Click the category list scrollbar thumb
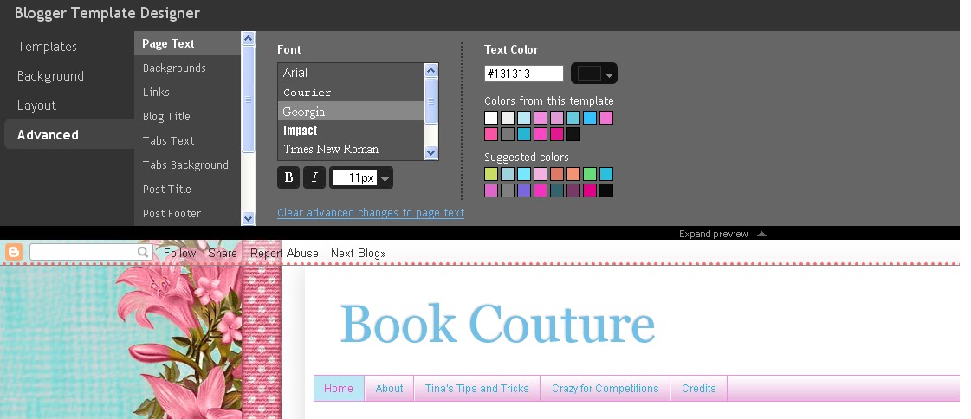The width and height of the screenshot is (971, 419). pos(249,99)
